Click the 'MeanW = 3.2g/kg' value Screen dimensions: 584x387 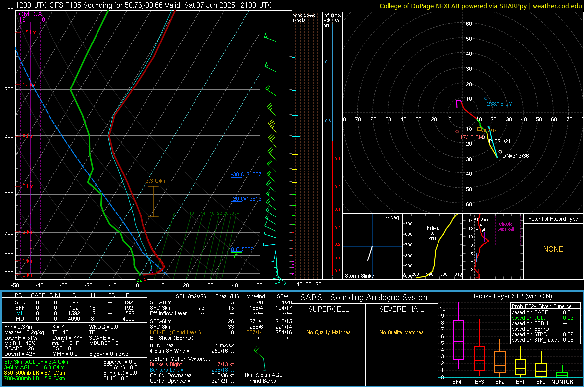[24, 332]
